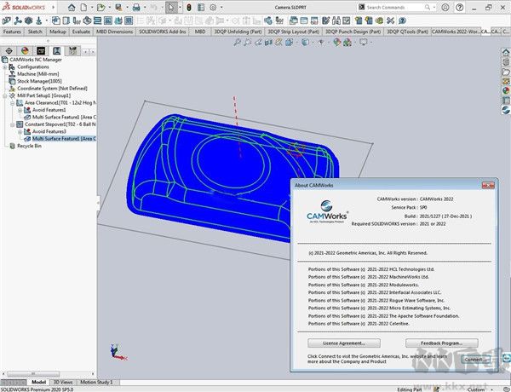Open the Search Commands dropdown arrow
The height and width of the screenshot is (392, 511).
[x=434, y=7]
